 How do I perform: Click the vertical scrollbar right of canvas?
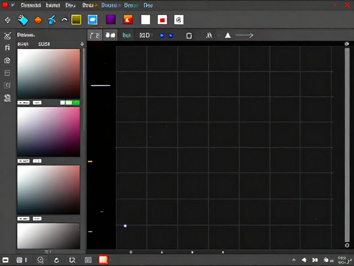click(347, 145)
